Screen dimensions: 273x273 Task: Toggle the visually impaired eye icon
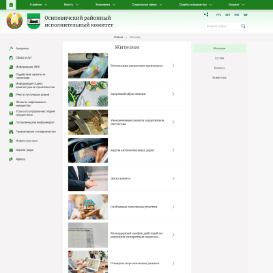(245, 15)
